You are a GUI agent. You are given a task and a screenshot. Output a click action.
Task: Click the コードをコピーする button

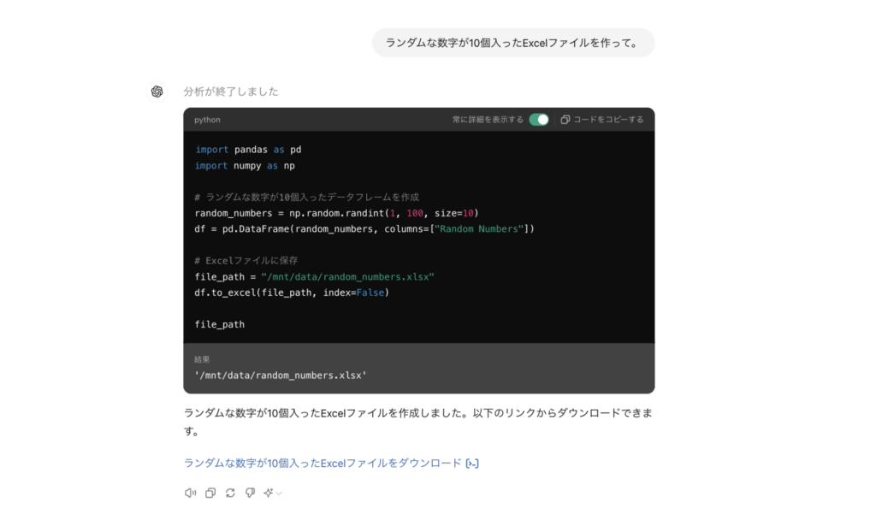point(610,119)
